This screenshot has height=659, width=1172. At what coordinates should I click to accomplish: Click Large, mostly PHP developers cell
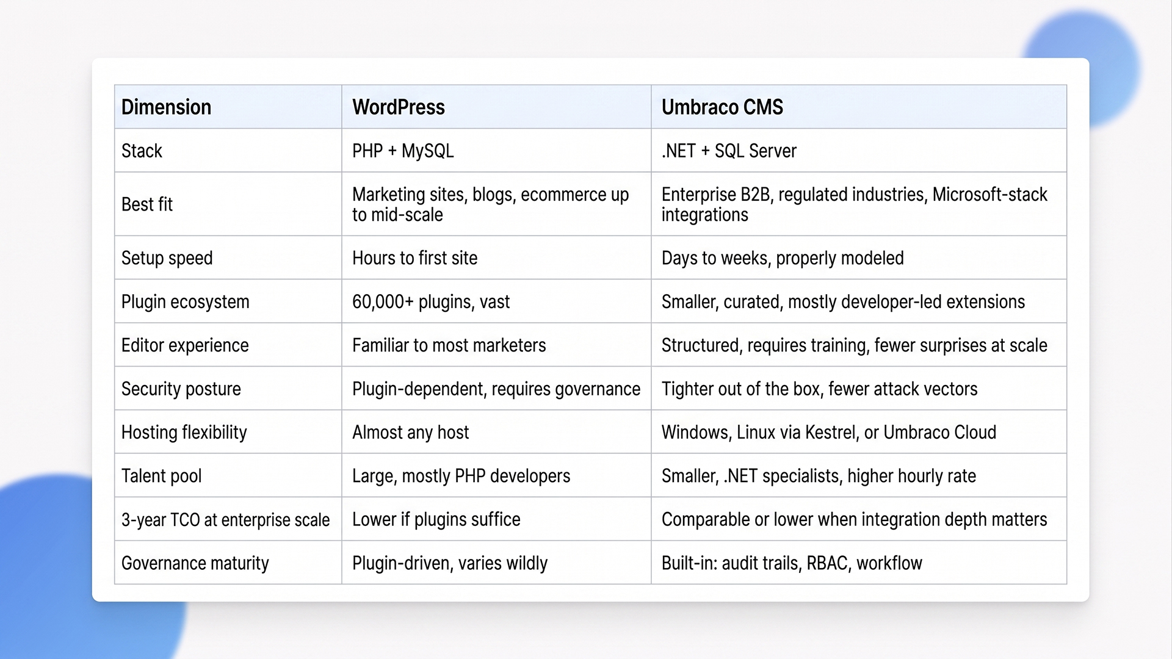(496, 476)
